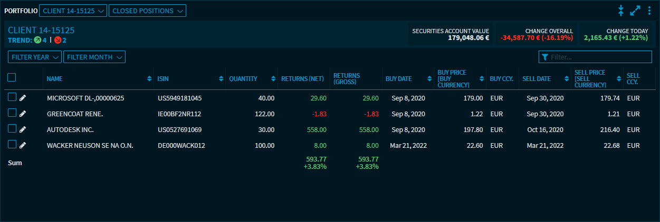
Task: Click the sort arrows on Name column
Action: [x=149, y=79]
